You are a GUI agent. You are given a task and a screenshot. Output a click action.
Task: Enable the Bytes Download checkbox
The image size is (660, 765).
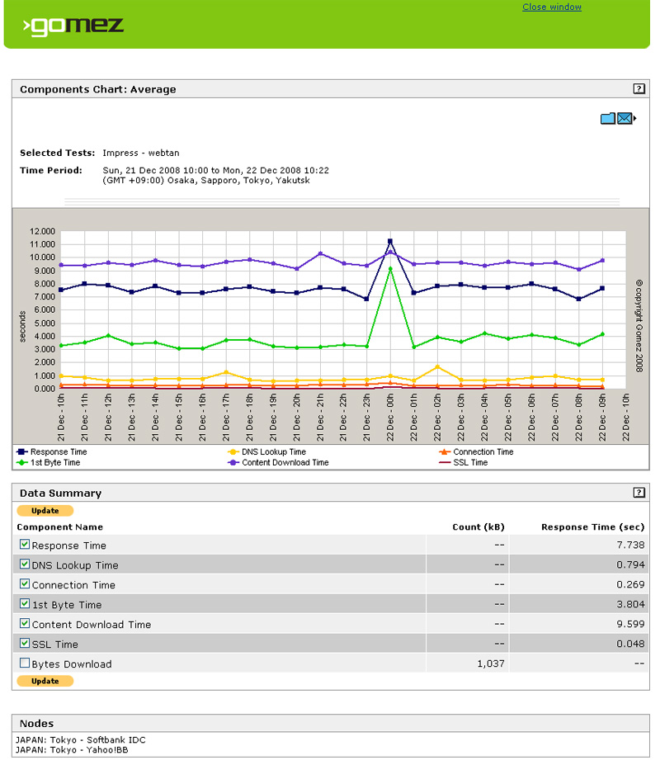click(25, 663)
